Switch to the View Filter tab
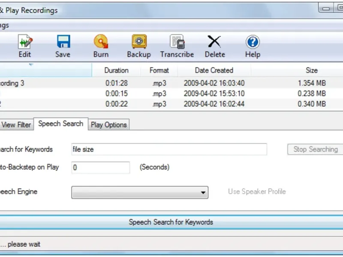The width and height of the screenshot is (343, 257). point(16,125)
